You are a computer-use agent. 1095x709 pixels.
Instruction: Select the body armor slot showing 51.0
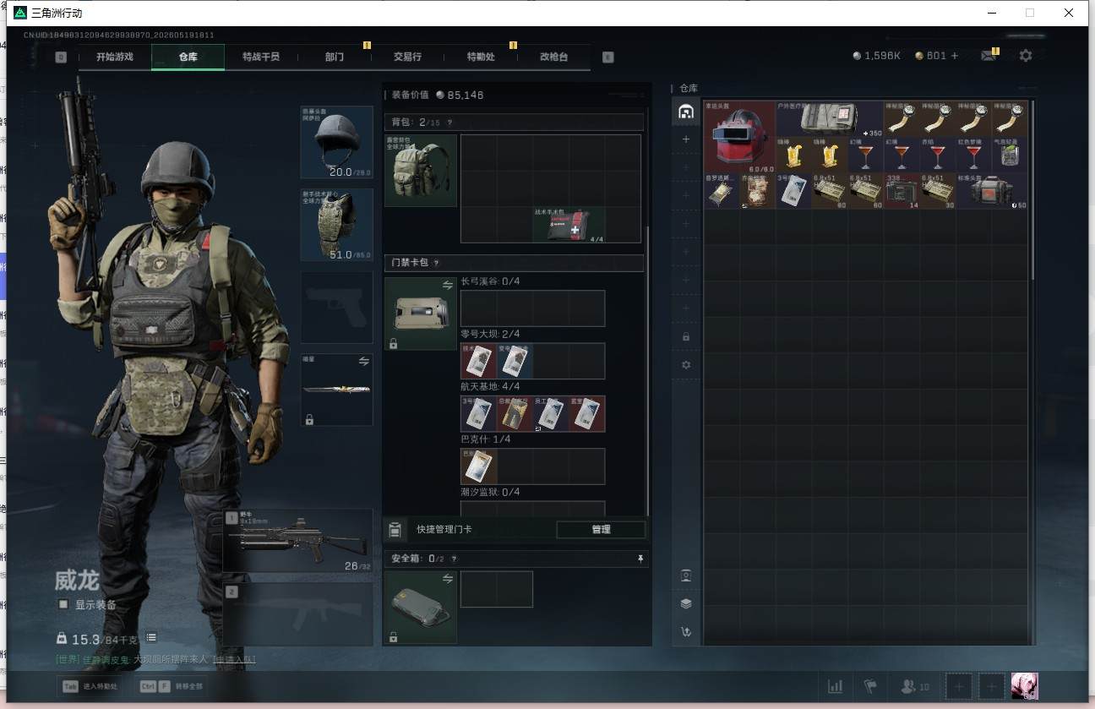[337, 225]
